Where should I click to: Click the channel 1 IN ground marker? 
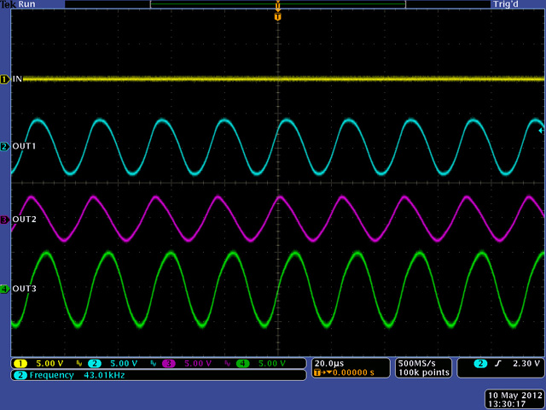tap(4, 79)
